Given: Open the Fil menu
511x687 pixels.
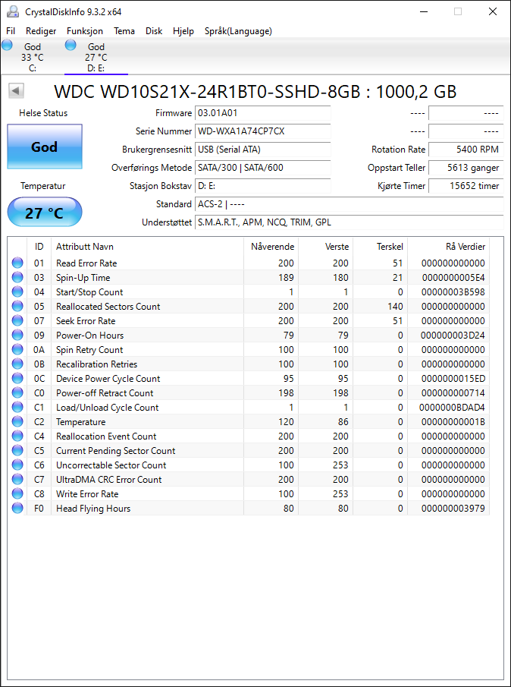Looking at the screenshot, I should click(x=11, y=31).
